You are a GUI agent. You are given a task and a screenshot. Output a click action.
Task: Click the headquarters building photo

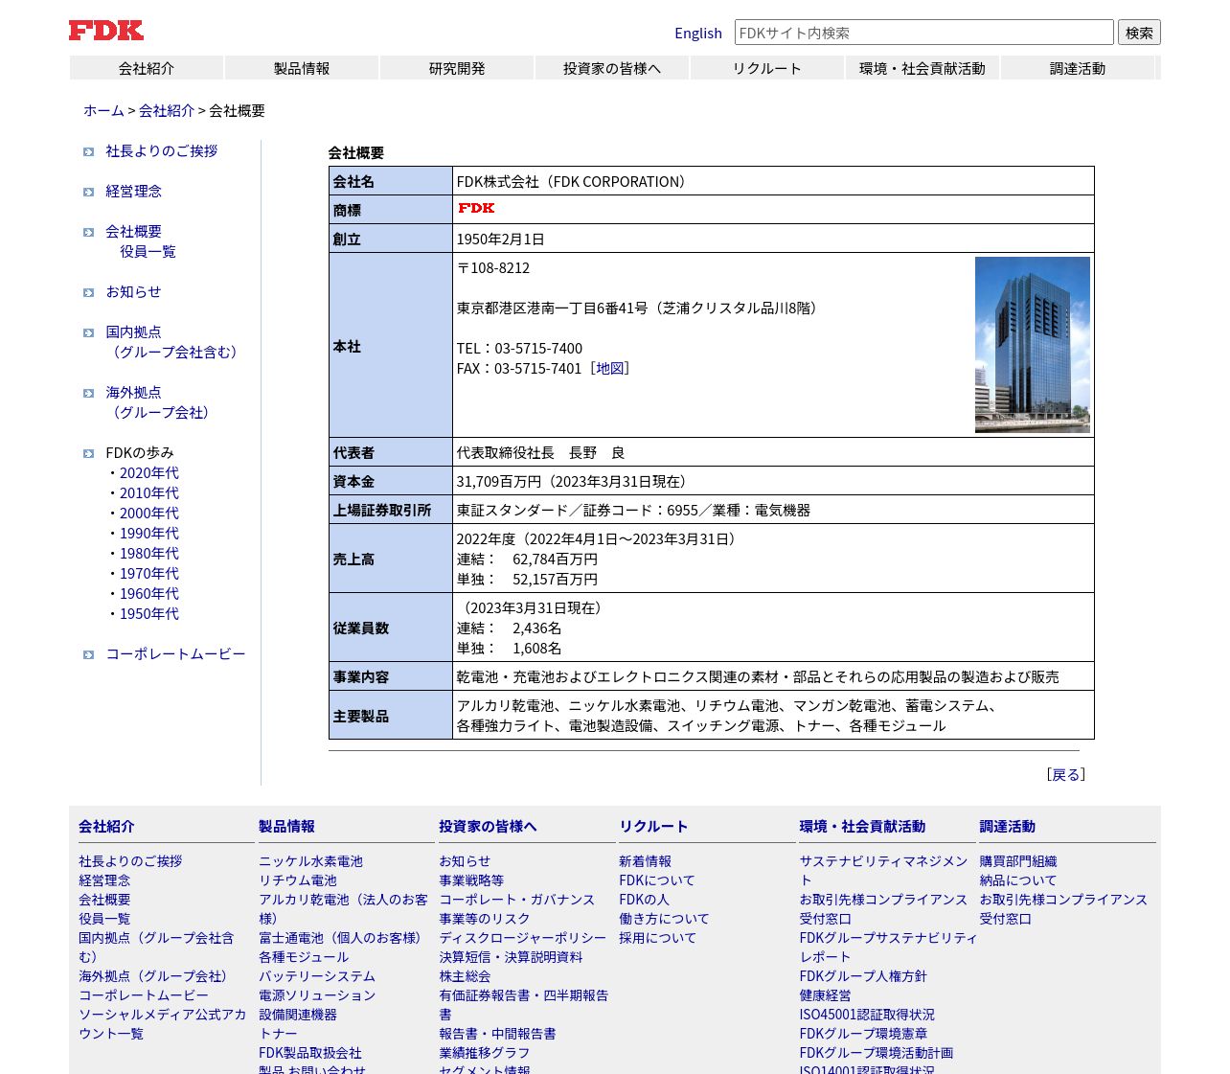1033,345
